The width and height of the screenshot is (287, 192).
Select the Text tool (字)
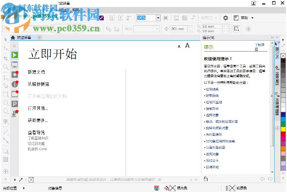(x=6, y=121)
